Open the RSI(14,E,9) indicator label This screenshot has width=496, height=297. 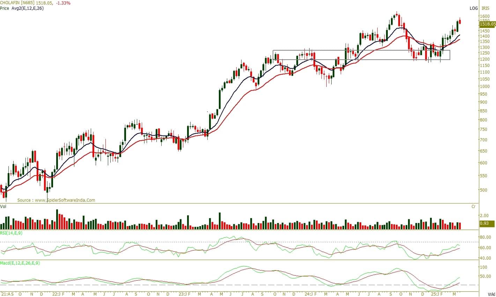(12, 233)
